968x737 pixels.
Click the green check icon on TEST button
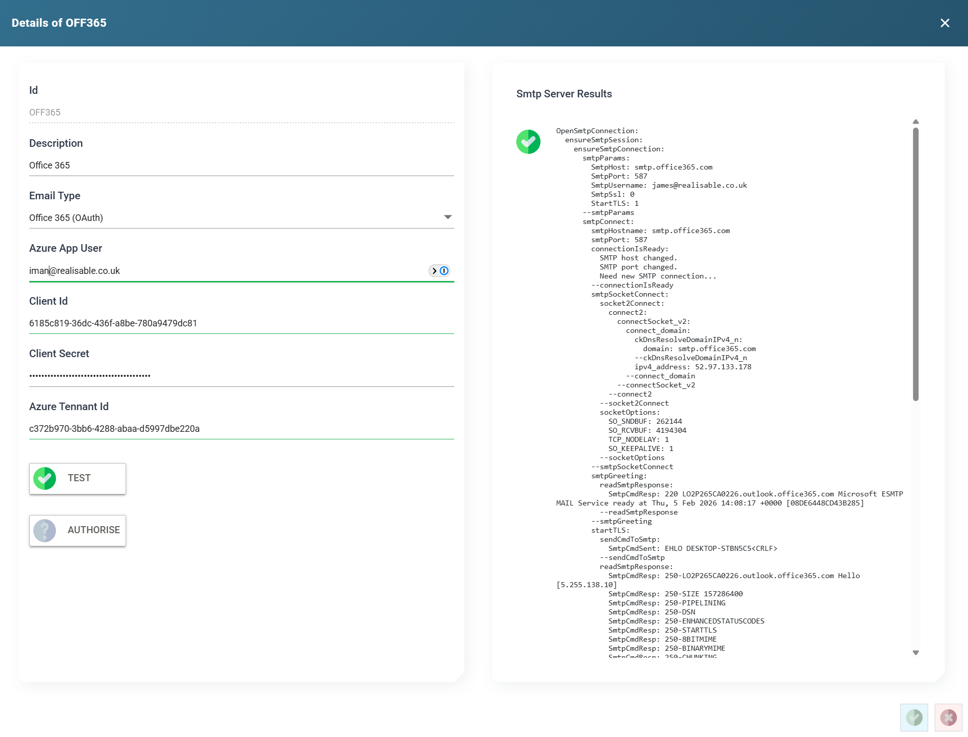[x=45, y=478]
